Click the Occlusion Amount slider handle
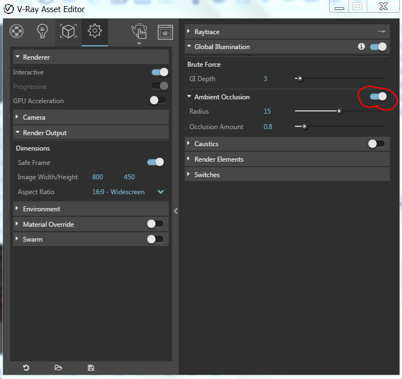The width and height of the screenshot is (402, 379). coord(304,126)
